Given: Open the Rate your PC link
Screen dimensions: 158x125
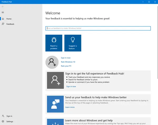Looking at the screenshot, I should click(x=66, y=66).
